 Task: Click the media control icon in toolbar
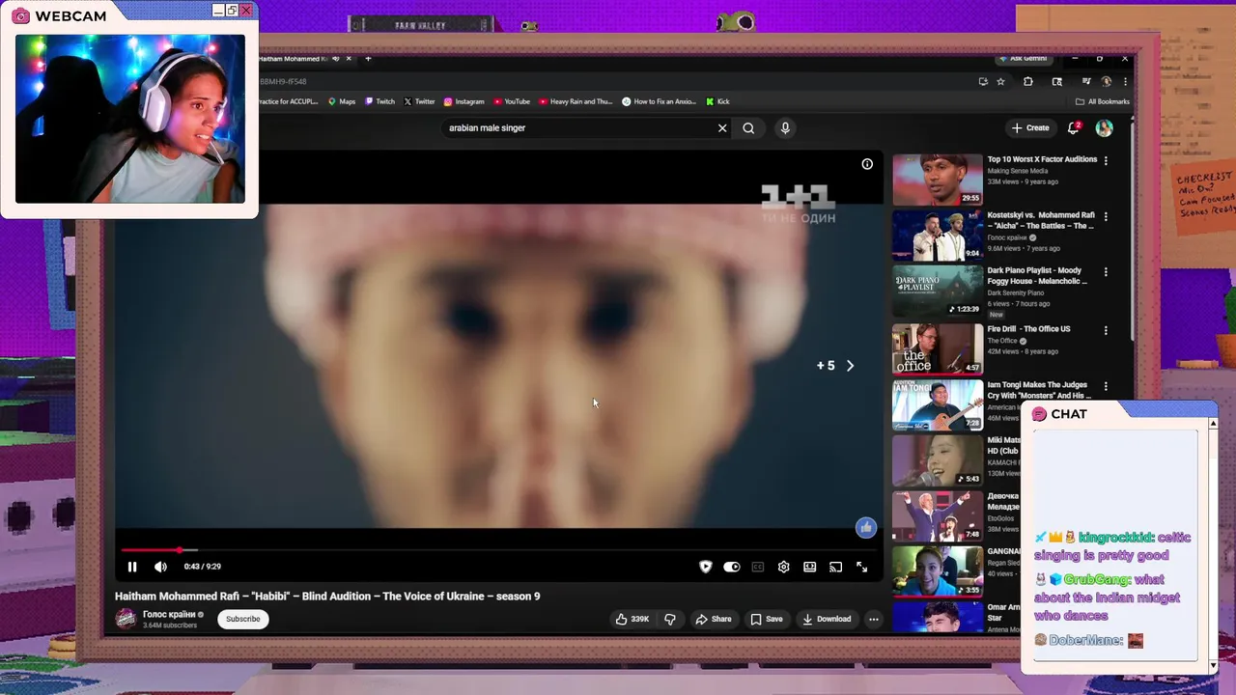coord(1086,82)
